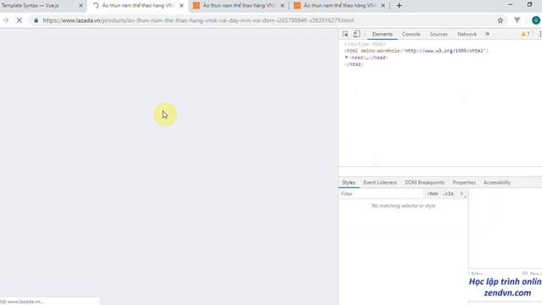Image resolution: width=542 pixels, height=305 pixels.
Task: Open the DevTools three-dot menu
Action: [x=540, y=34]
